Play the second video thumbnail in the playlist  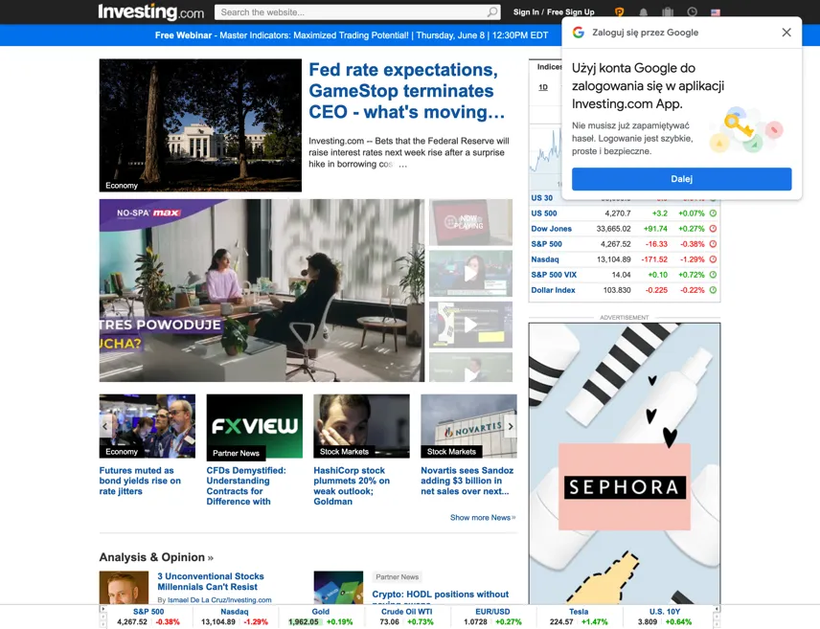coord(470,274)
